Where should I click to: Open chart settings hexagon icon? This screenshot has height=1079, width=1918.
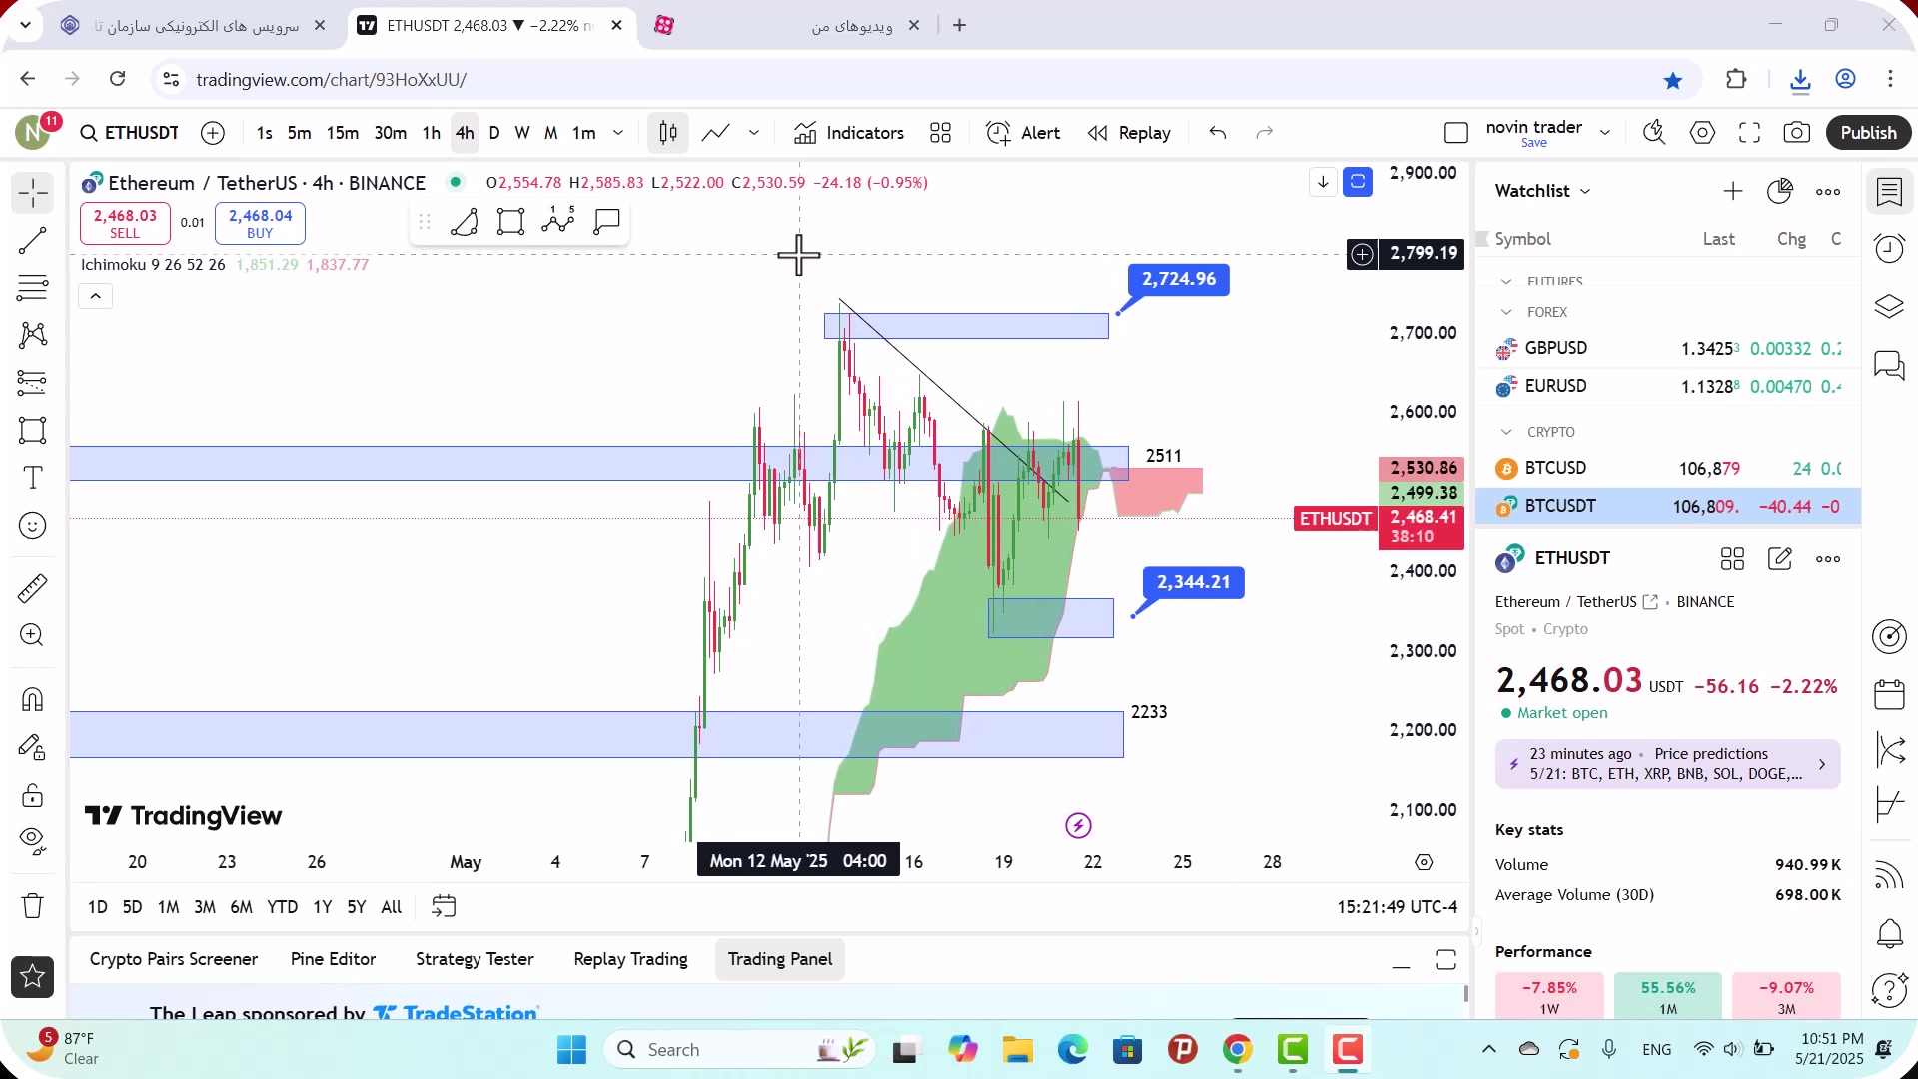[1702, 133]
